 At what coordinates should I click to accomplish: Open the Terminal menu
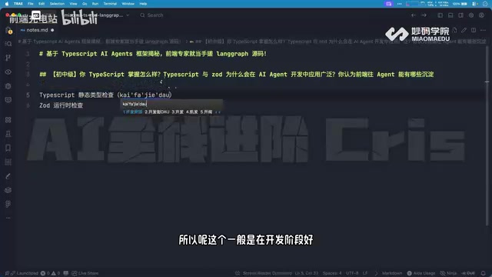110,4
